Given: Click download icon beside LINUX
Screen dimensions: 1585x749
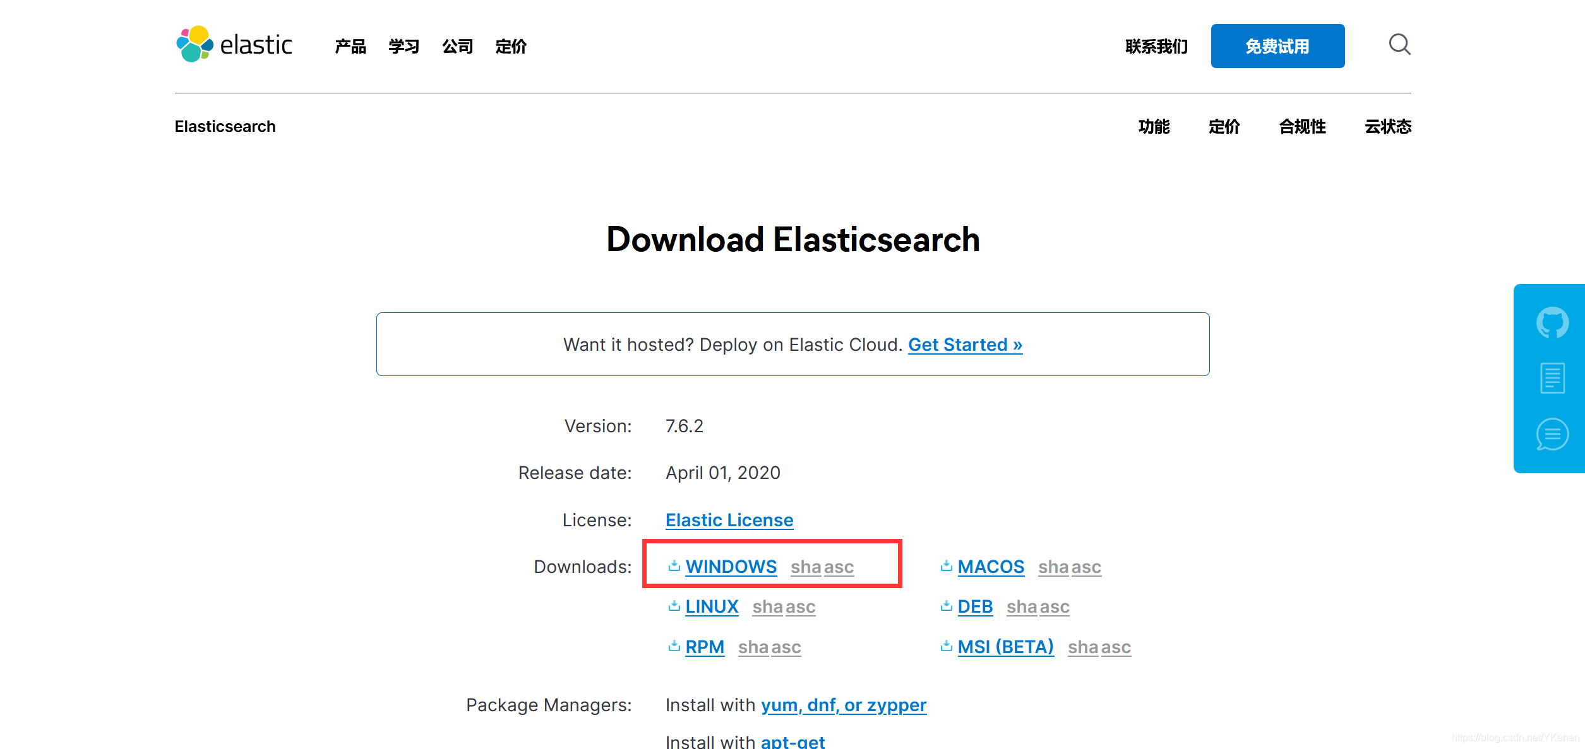Looking at the screenshot, I should [x=674, y=606].
